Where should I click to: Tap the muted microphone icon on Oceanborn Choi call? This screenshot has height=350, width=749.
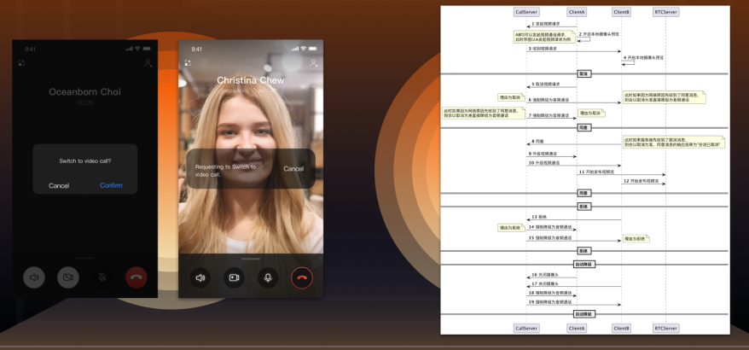102,277
